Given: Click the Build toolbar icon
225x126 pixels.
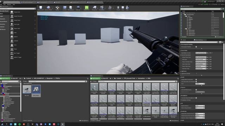Looking at the screenshot, I should point(110,8).
